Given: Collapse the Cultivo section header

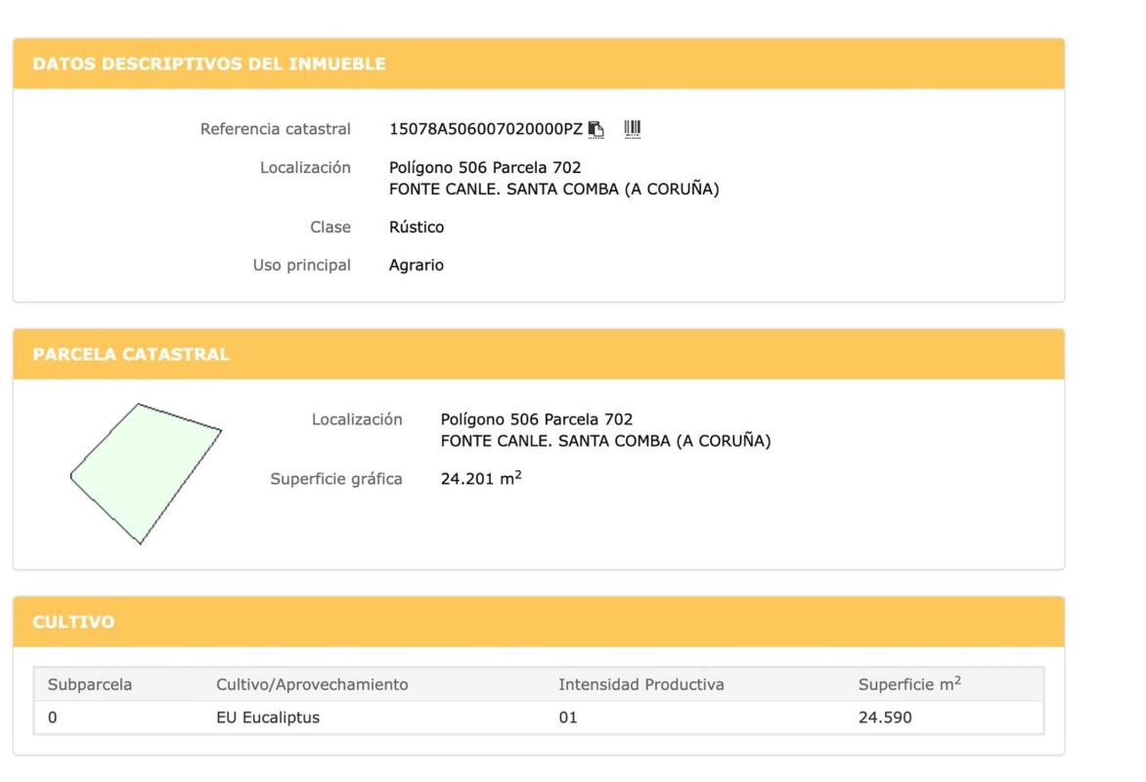Looking at the screenshot, I should click(x=73, y=622).
